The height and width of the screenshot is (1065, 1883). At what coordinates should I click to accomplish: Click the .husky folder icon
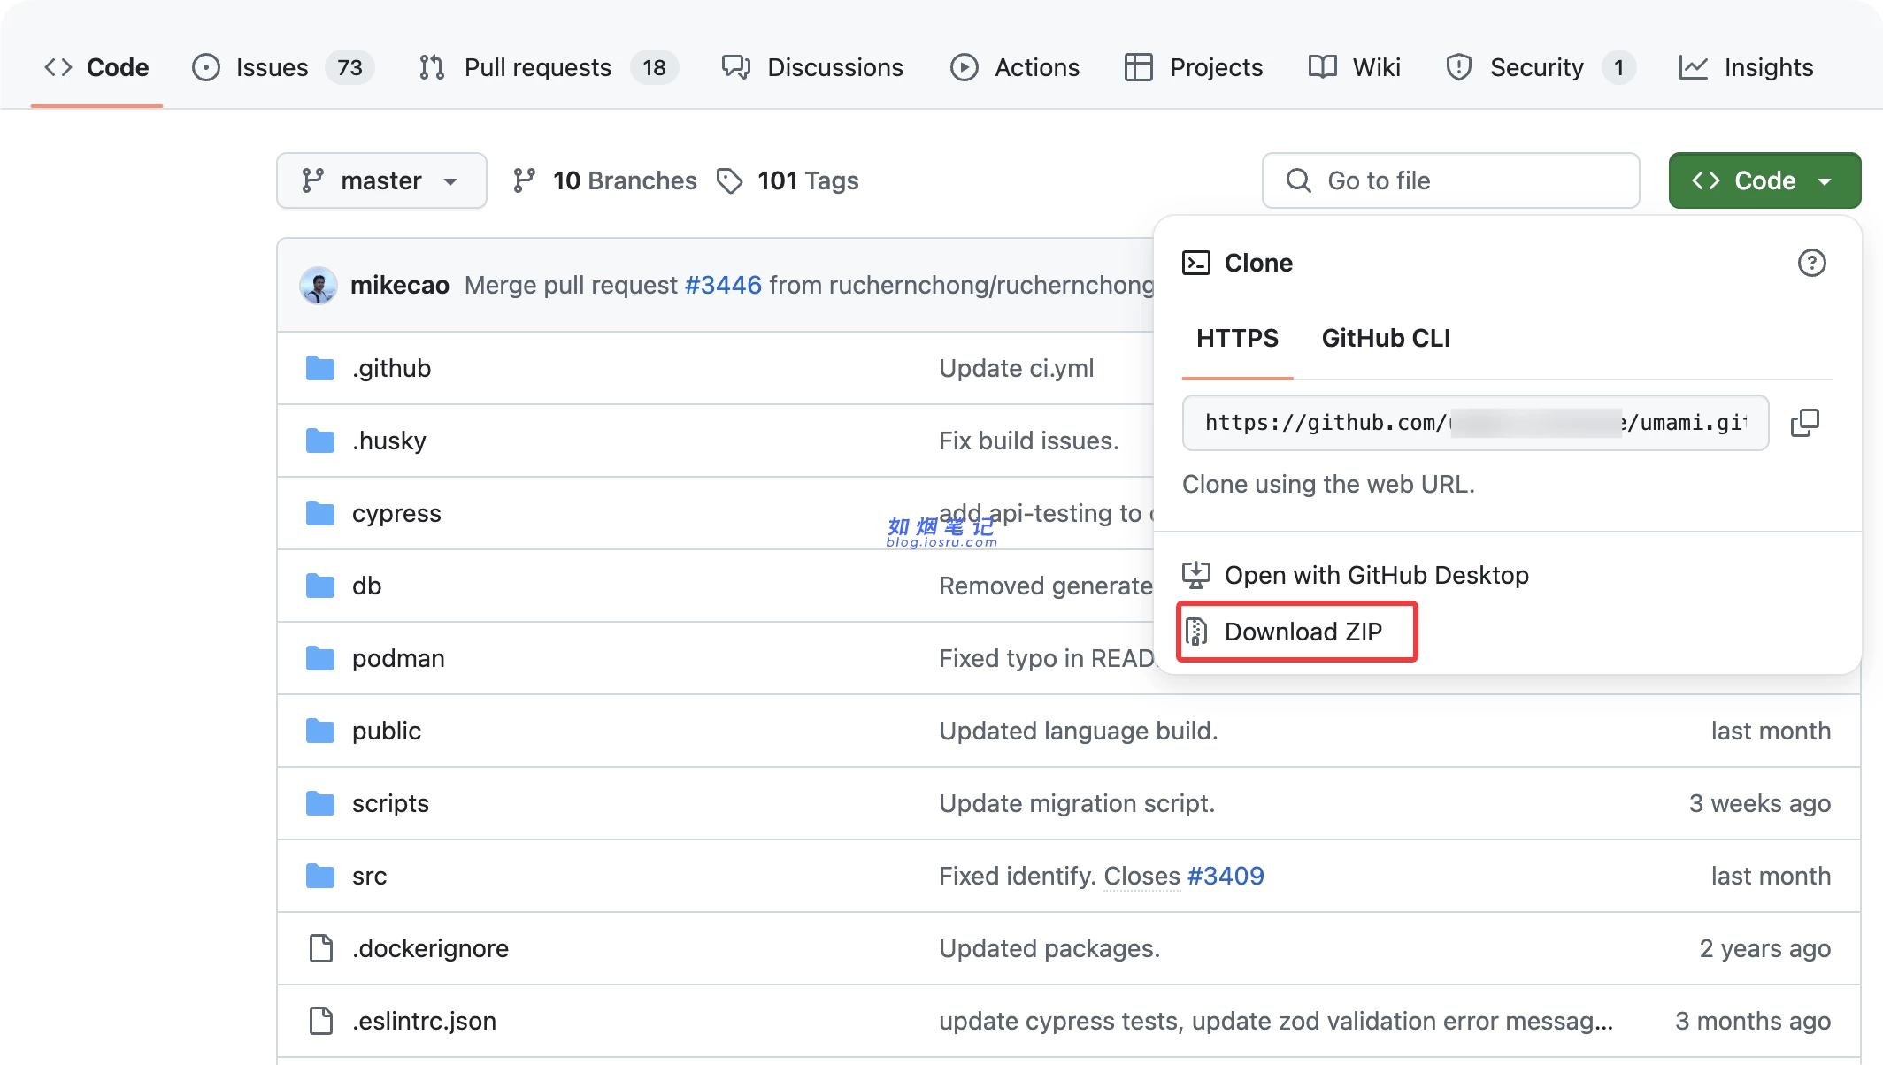point(320,441)
